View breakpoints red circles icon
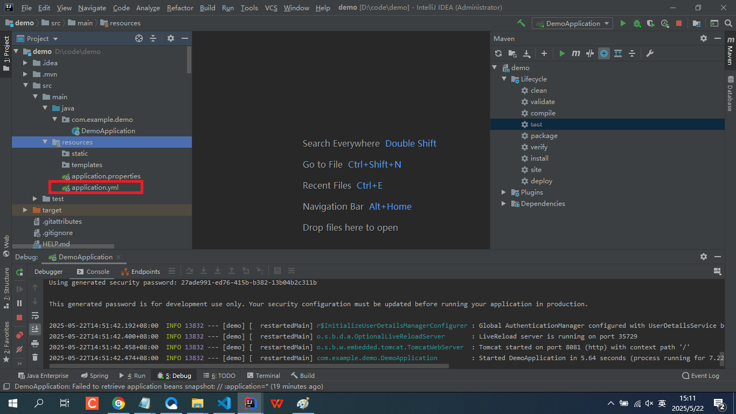The image size is (736, 414). pyautogui.click(x=19, y=335)
